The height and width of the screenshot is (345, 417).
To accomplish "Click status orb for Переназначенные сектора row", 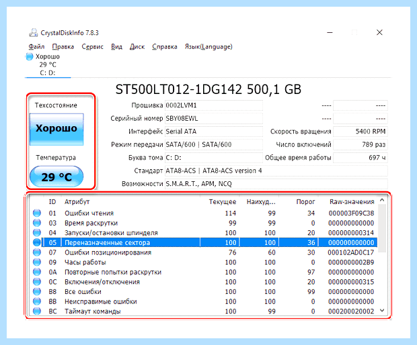I will point(37,242).
